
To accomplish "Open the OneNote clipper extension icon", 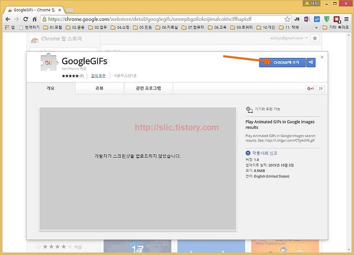I will click(x=307, y=19).
